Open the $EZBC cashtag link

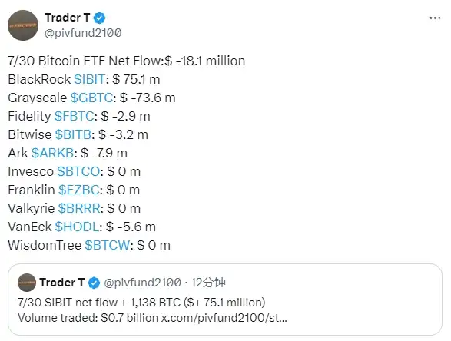tap(79, 190)
